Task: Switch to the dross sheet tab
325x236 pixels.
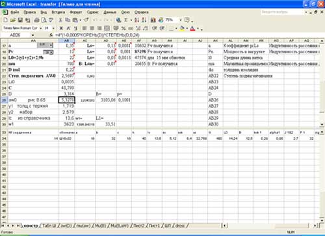Action: pyautogui.click(x=180, y=226)
